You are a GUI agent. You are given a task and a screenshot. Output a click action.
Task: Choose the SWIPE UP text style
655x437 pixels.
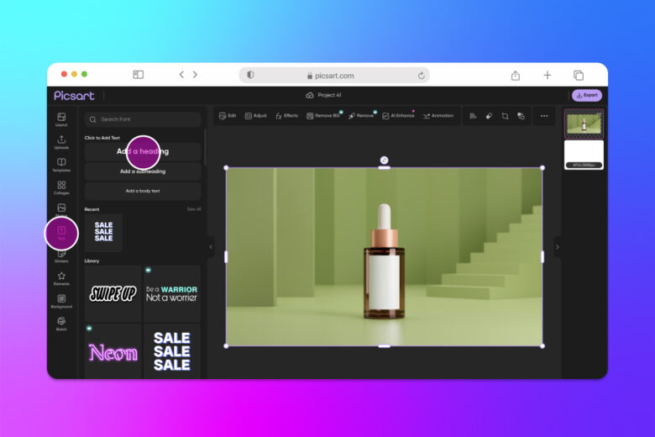pos(113,293)
